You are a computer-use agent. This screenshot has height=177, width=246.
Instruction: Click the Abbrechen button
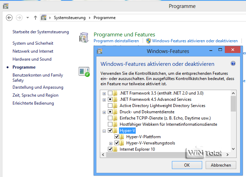tap(221, 165)
